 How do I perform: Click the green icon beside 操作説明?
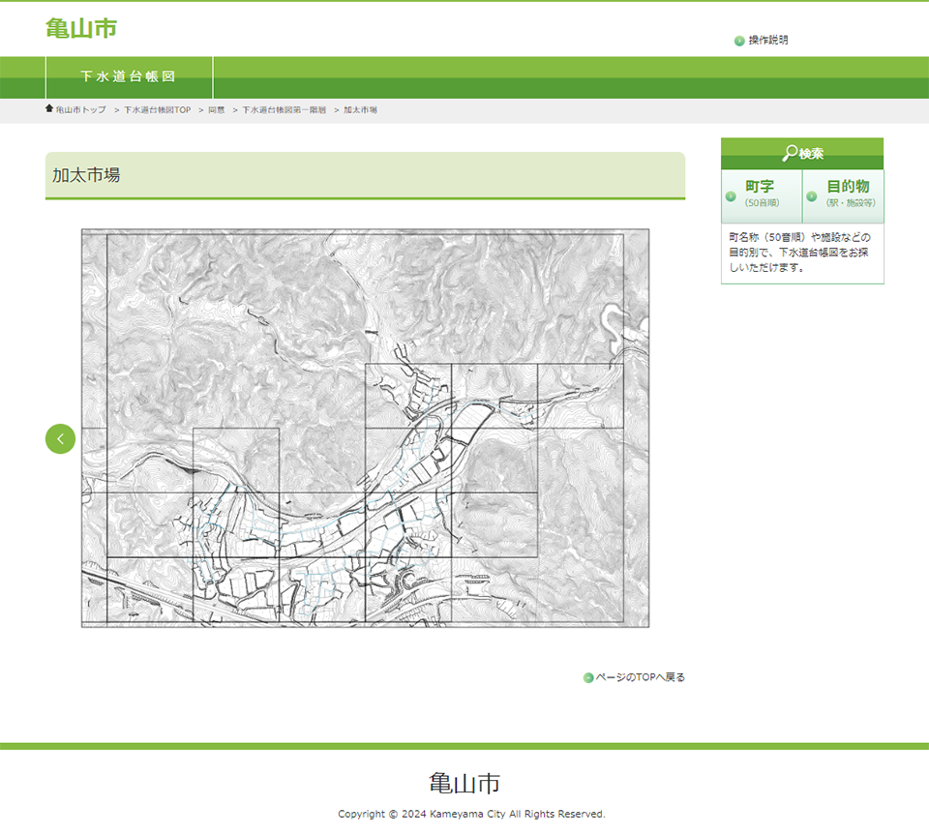[x=739, y=41]
